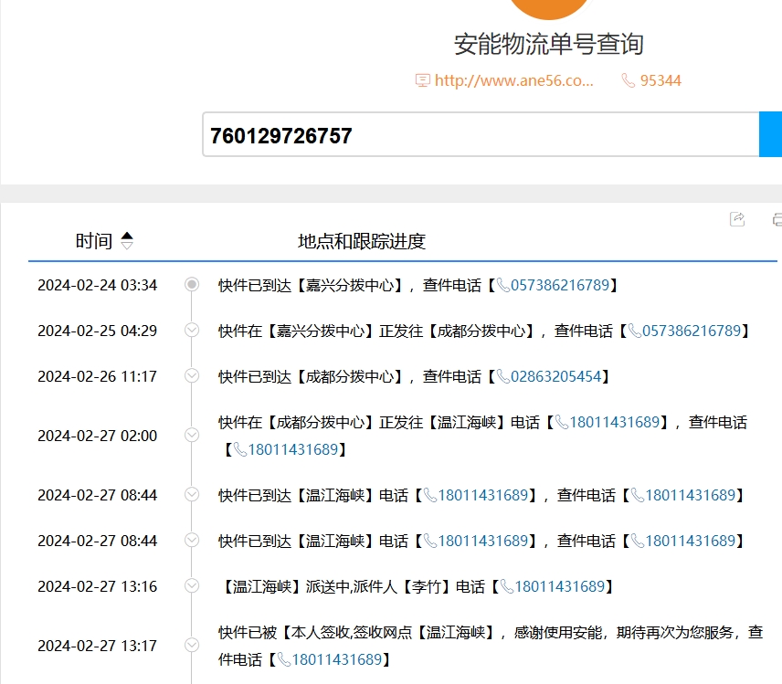
Task: Toggle time sort order arrow
Action: pos(127,241)
